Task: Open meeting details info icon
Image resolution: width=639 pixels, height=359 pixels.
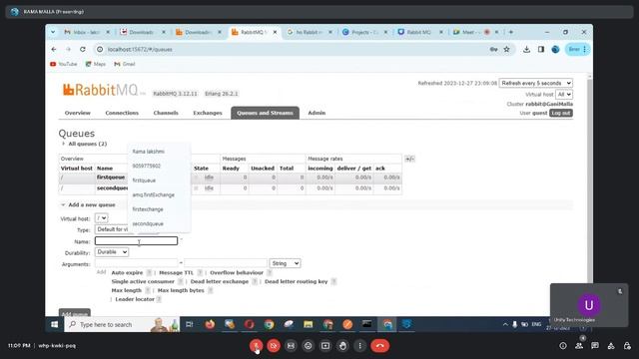Action: point(563,346)
